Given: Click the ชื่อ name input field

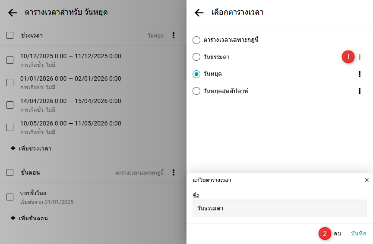Looking at the screenshot, I should pyautogui.click(x=279, y=209).
